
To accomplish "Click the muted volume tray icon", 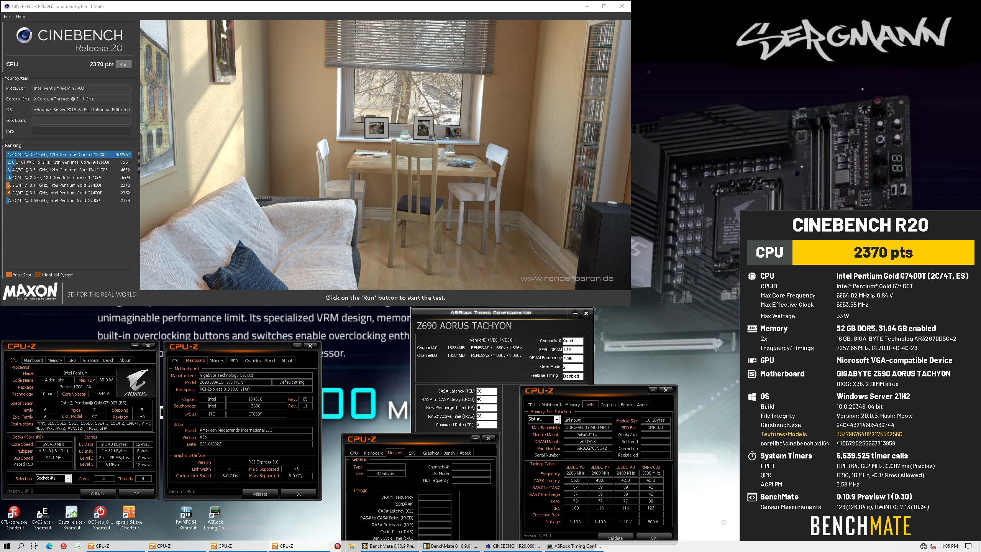I will pyautogui.click(x=932, y=546).
